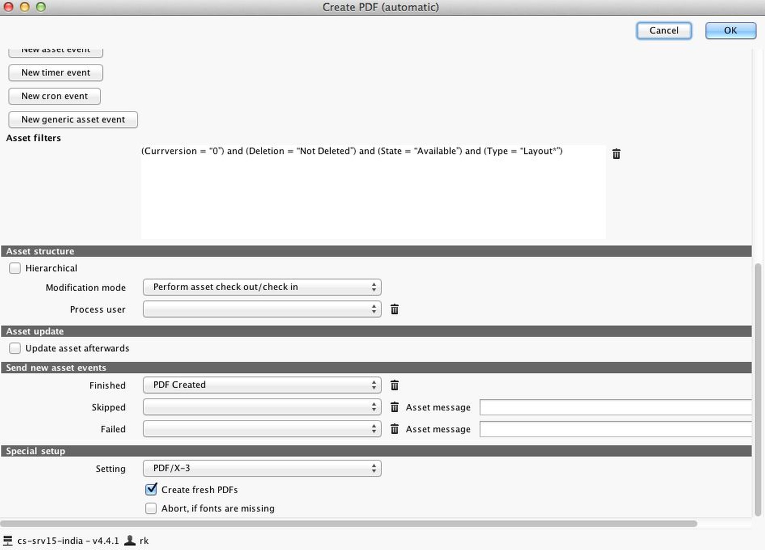Remove the Finished event assignment
This screenshot has height=550, width=765.
[395, 385]
